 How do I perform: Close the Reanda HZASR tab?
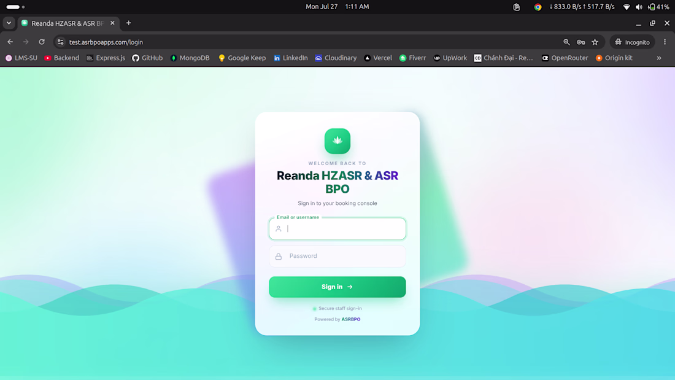click(x=112, y=23)
